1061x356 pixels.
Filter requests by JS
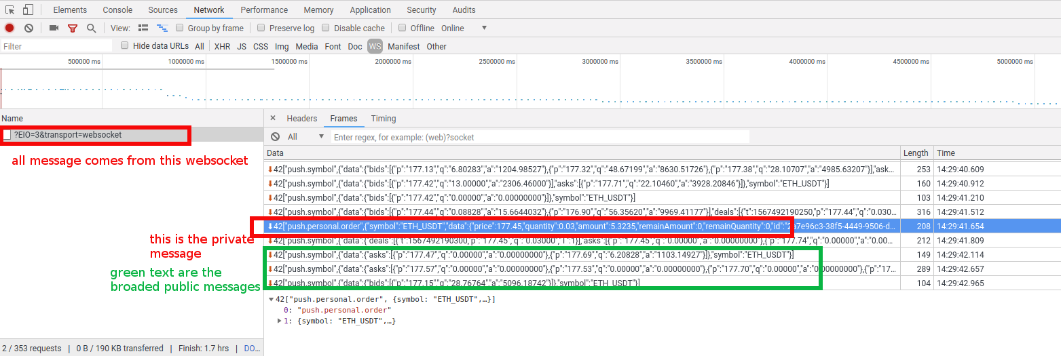point(242,46)
